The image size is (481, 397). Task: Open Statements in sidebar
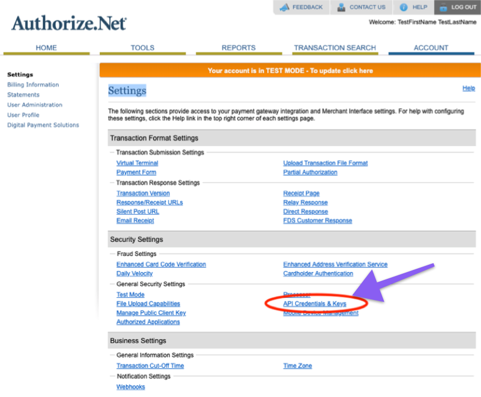pyautogui.click(x=23, y=95)
